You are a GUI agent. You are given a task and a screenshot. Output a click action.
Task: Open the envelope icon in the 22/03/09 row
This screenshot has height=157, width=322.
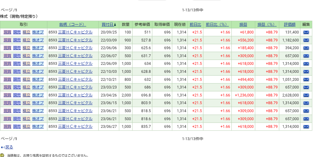tap(306, 40)
